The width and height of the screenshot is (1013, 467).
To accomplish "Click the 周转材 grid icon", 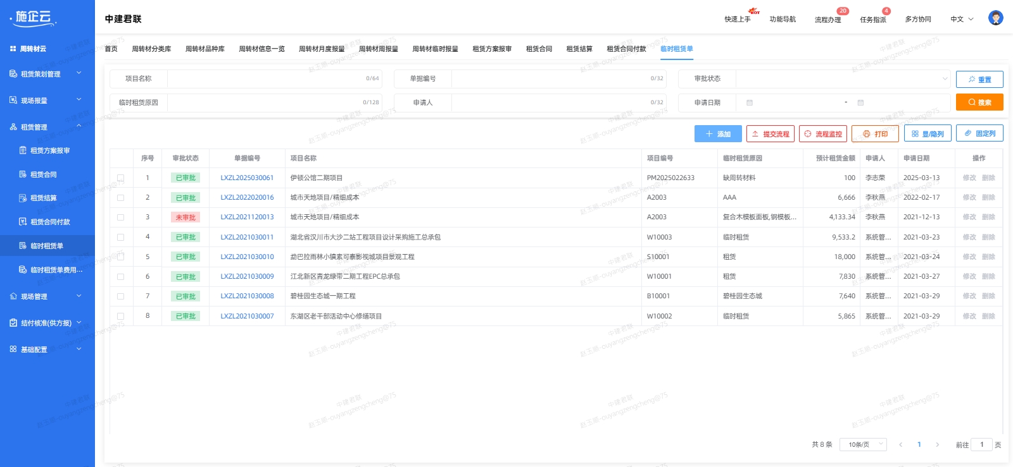I will (x=13, y=49).
